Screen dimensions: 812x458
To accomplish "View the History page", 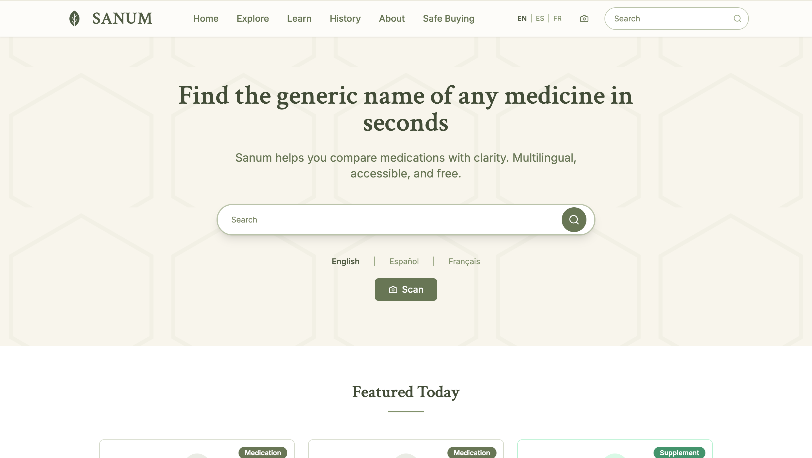I will [345, 18].
